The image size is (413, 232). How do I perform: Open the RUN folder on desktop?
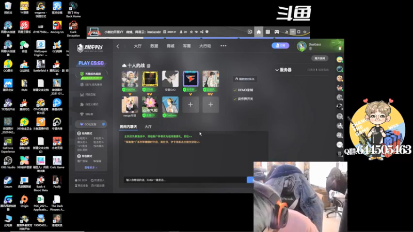[24, 85]
